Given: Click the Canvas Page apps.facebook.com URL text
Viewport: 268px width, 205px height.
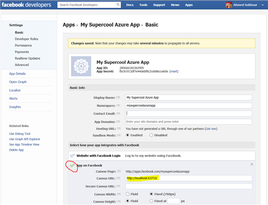Looking at the screenshot, I should point(157,171).
